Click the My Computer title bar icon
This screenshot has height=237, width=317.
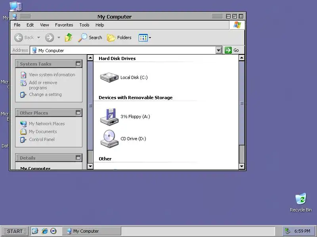point(14,17)
